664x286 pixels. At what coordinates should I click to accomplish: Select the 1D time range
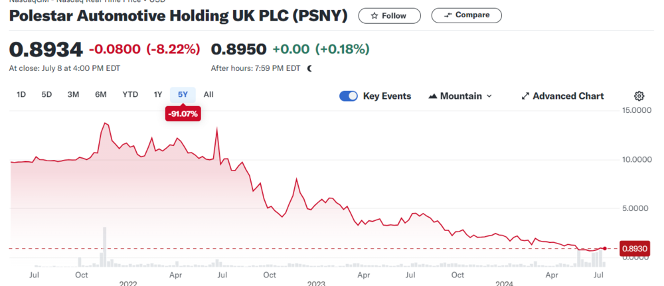pos(21,94)
